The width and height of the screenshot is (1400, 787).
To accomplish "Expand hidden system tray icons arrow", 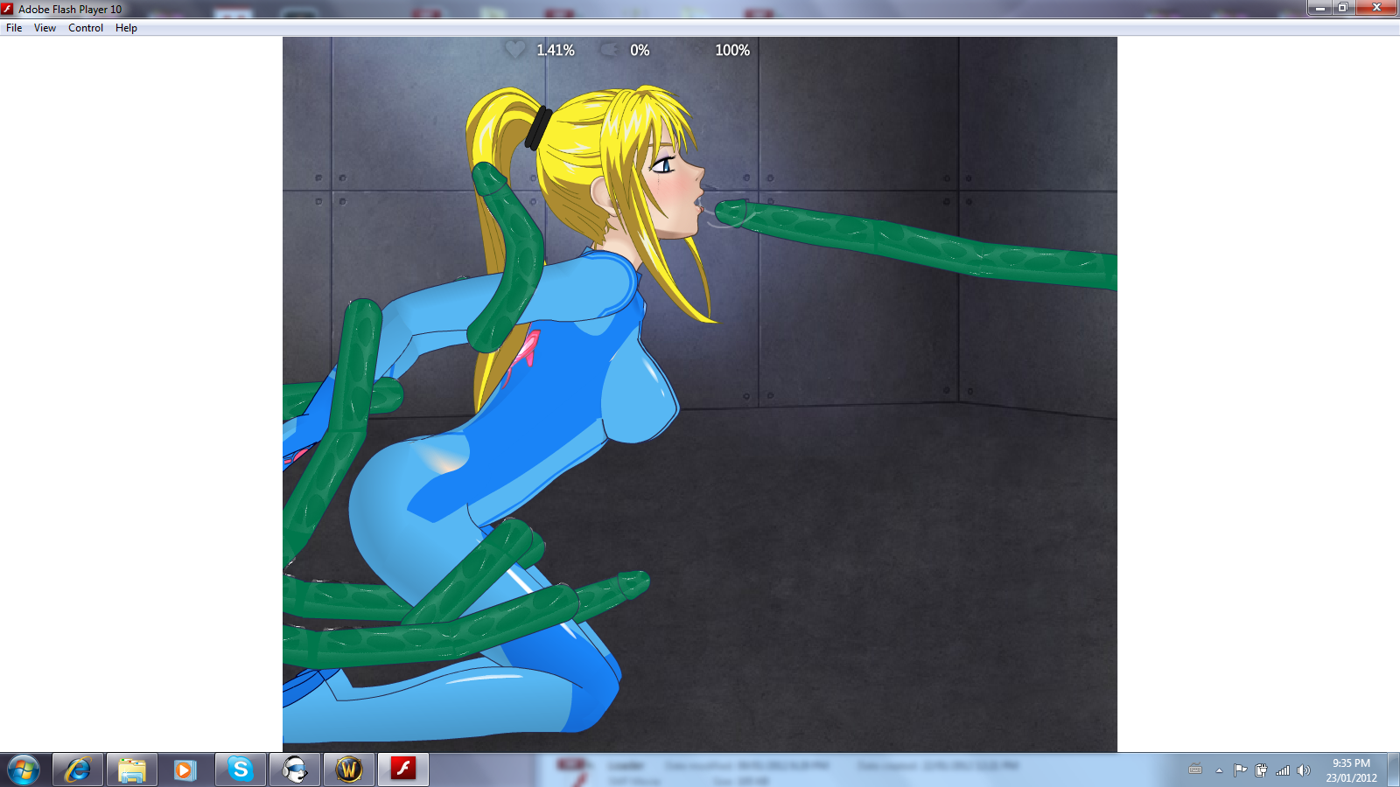I will click(x=1219, y=770).
